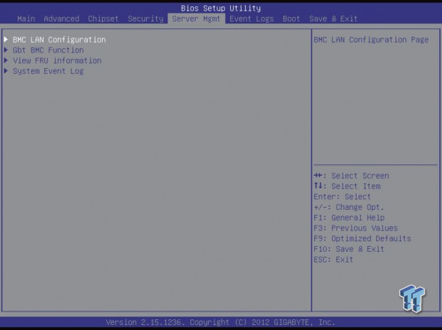The image size is (442, 330).
Task: Go to Save & Exit tab
Action: pos(333,19)
